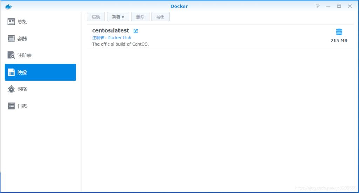
Task: Select the centos:latest image title
Action: pyautogui.click(x=110, y=30)
